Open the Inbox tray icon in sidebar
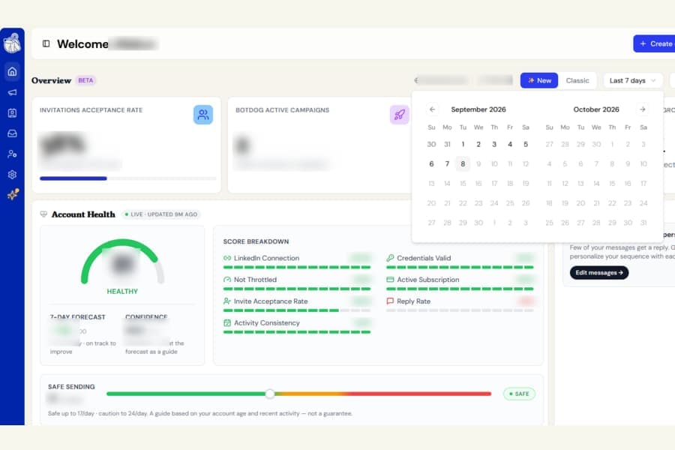 click(x=12, y=133)
